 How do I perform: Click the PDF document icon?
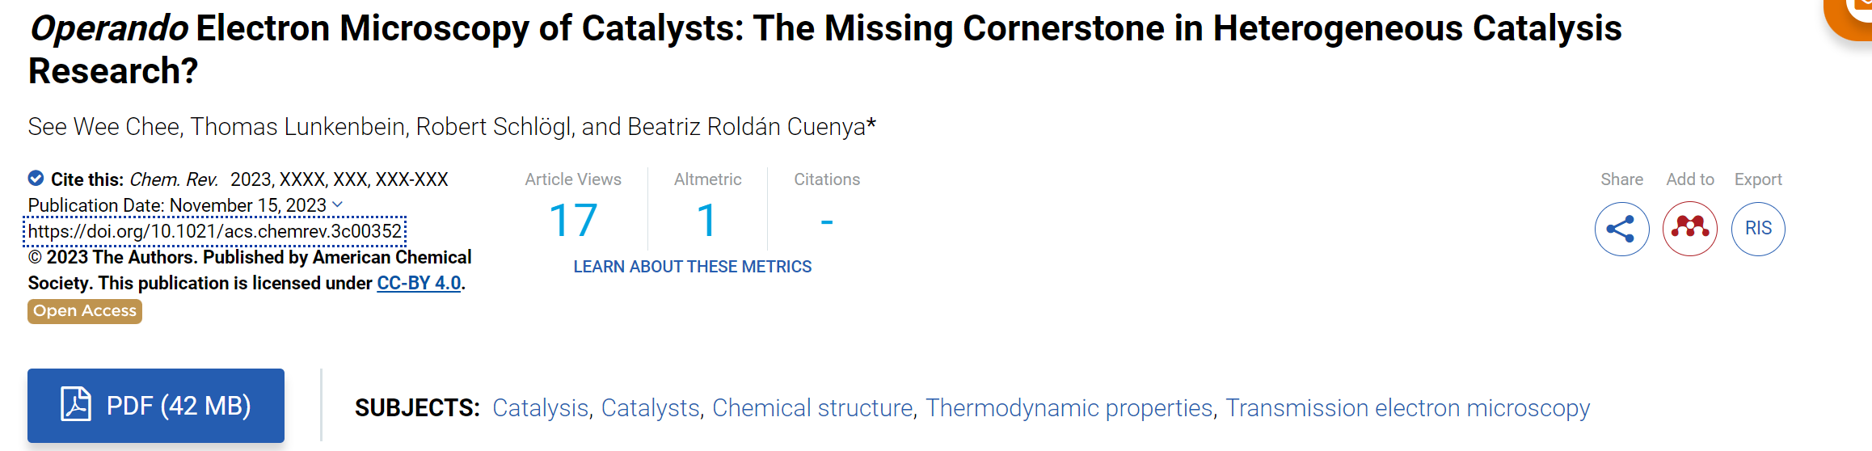[x=76, y=404]
